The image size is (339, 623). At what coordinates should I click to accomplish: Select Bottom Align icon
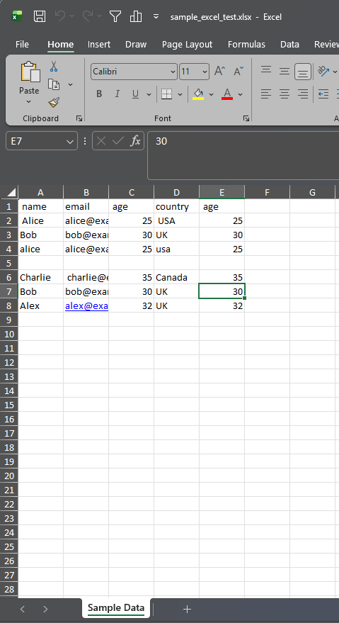302,72
